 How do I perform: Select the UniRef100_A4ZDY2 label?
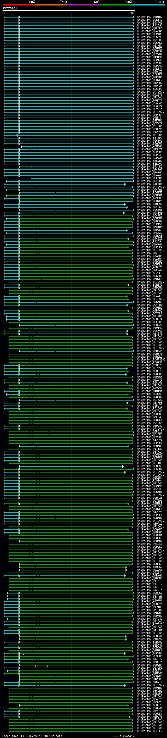[x=150, y=253]
